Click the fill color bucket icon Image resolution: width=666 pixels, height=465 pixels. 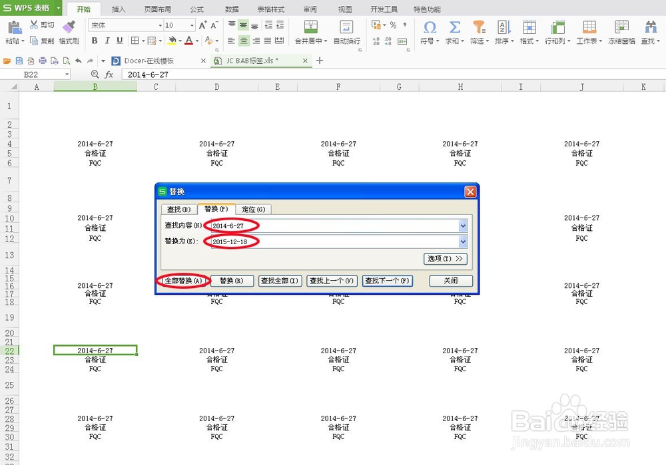tap(172, 41)
